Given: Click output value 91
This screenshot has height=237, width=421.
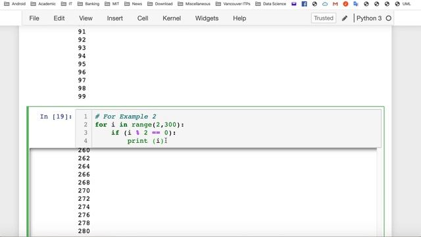Looking at the screenshot, I should pos(82,32).
